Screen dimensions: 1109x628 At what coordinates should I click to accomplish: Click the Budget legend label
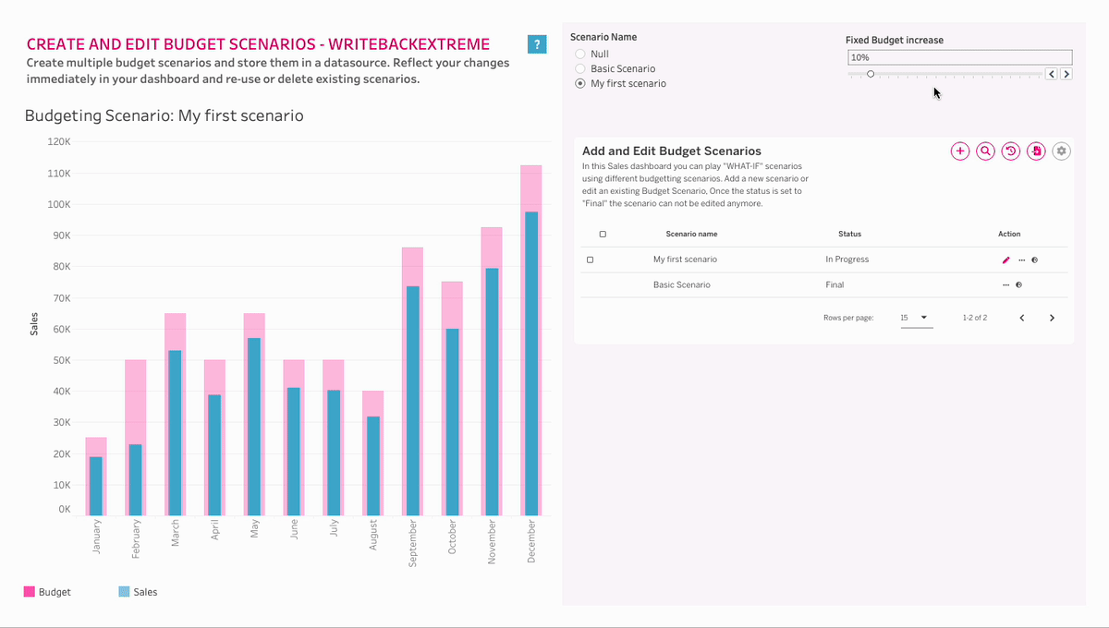pyautogui.click(x=55, y=592)
